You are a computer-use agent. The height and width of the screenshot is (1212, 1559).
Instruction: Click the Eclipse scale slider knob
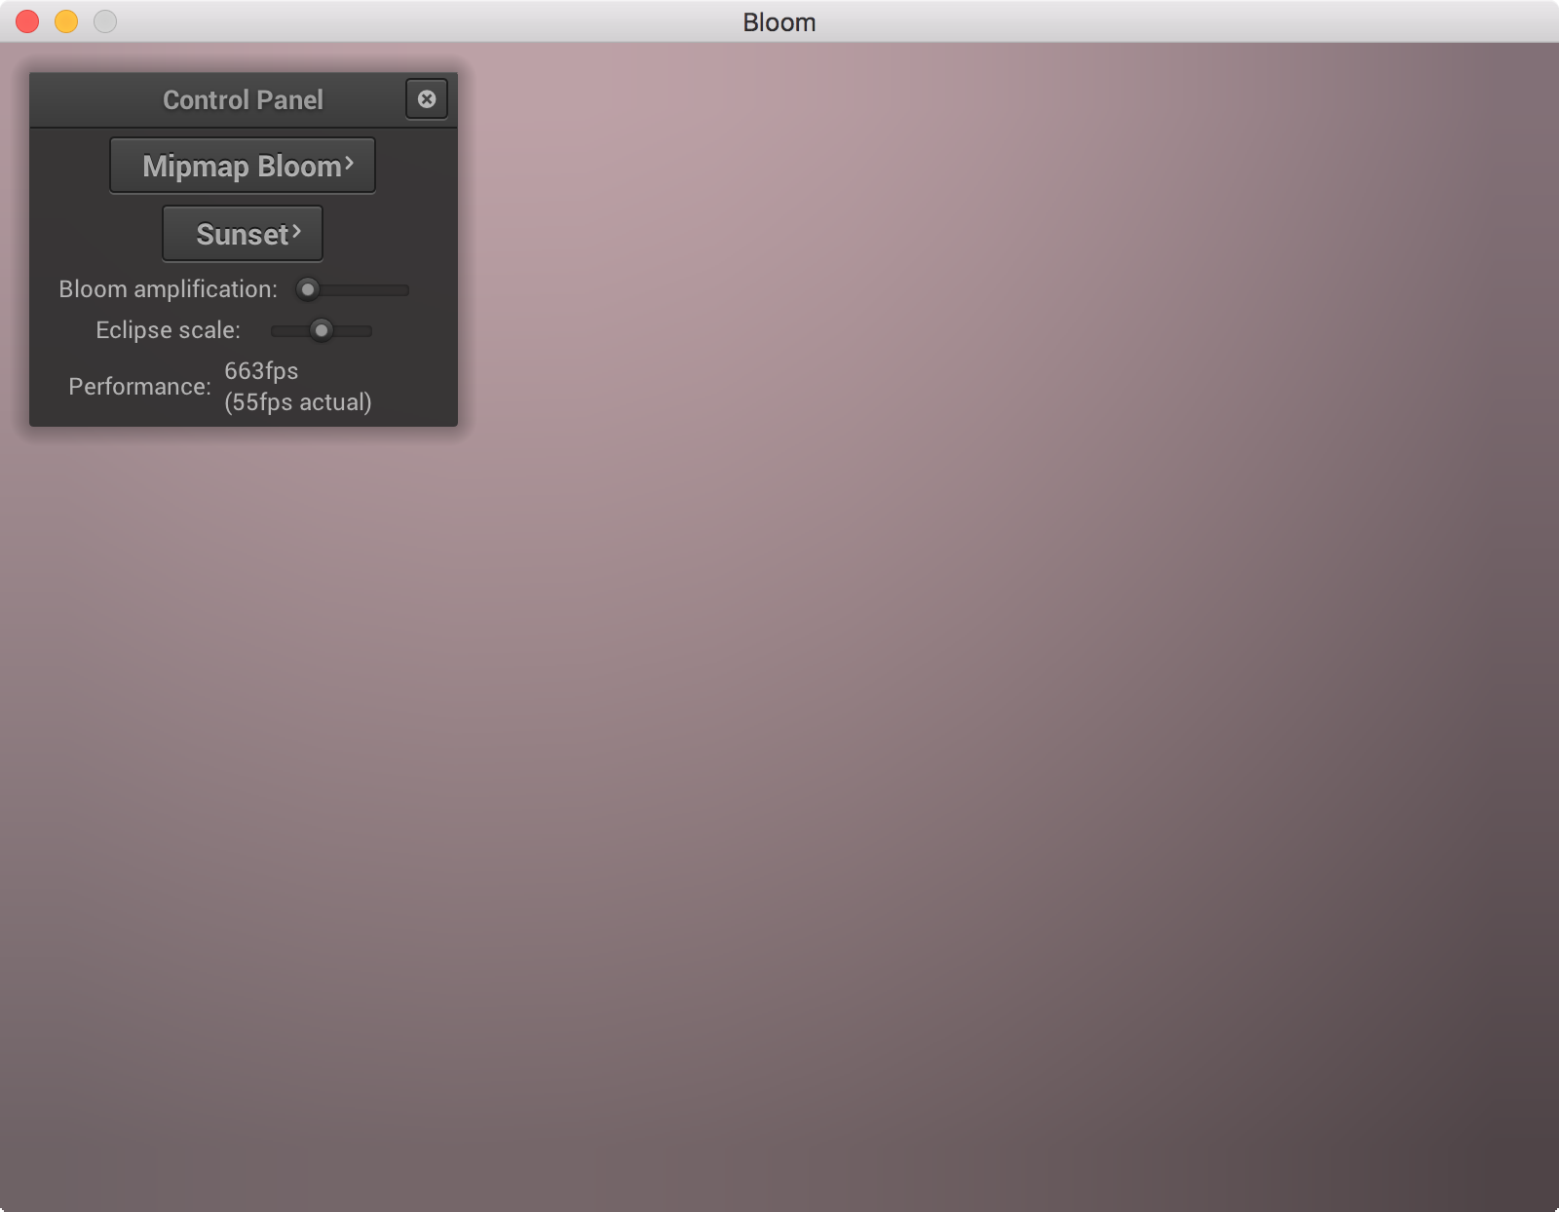(x=322, y=330)
